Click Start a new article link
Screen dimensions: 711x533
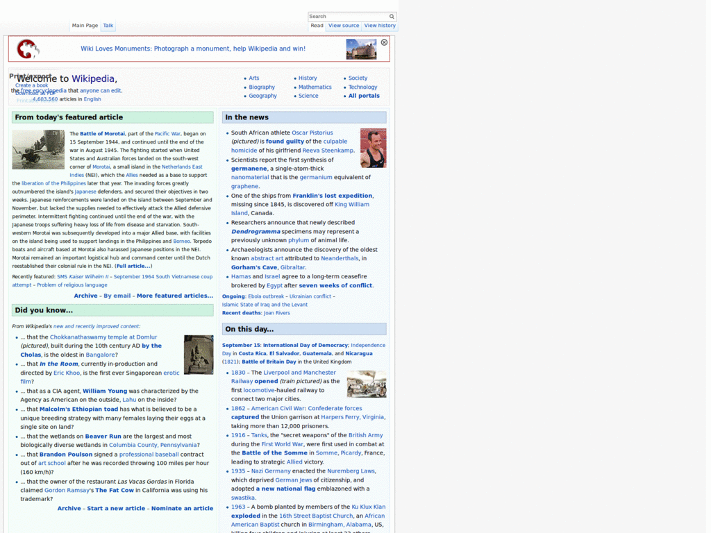tap(116, 509)
